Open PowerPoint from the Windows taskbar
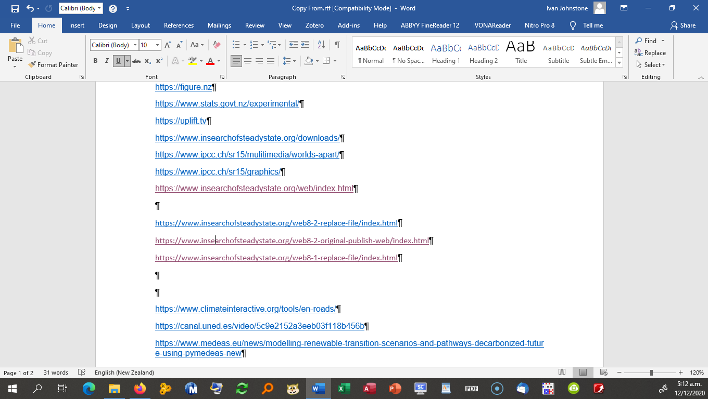 click(x=395, y=389)
